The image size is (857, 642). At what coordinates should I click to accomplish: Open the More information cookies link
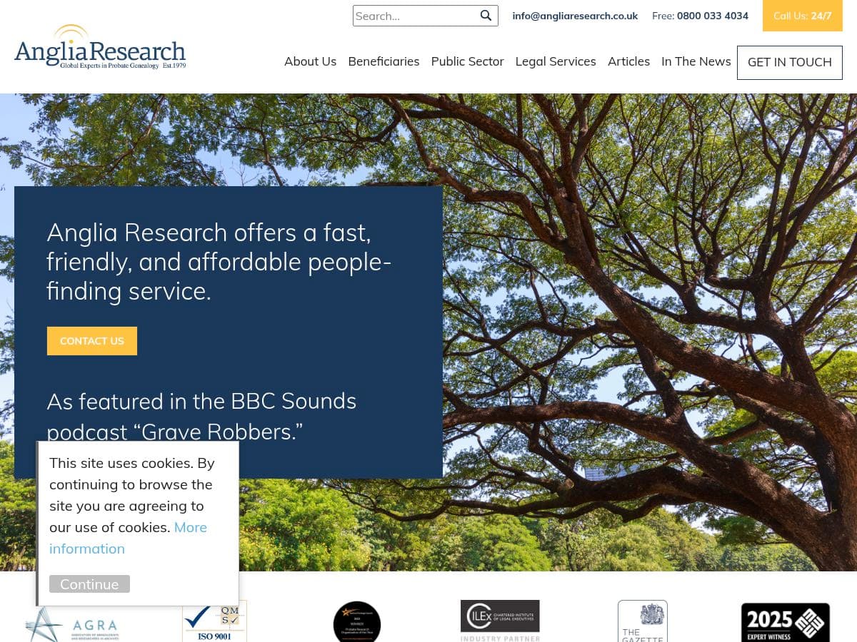pos(129,538)
